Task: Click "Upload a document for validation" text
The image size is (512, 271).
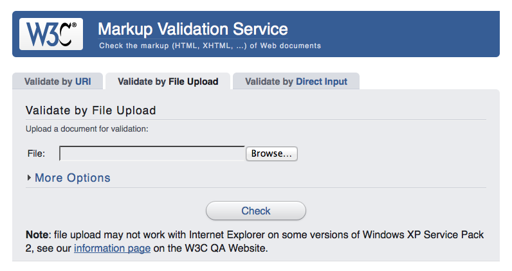Action: coord(87,128)
